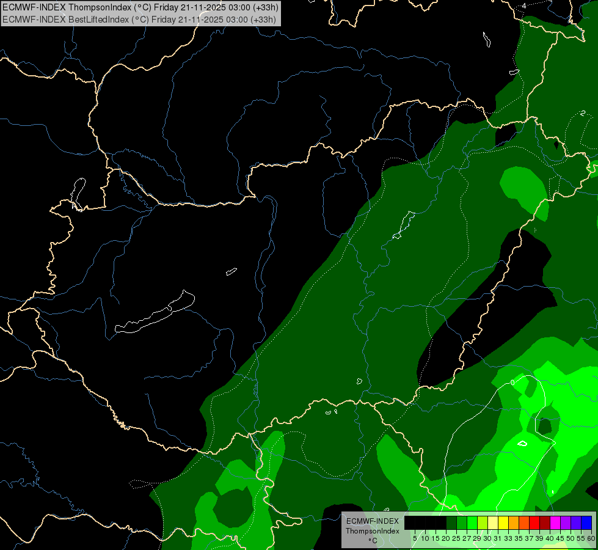Click the magenta 40–45 legend swatch
Viewport: 598px width, 550px height.
coord(555,523)
